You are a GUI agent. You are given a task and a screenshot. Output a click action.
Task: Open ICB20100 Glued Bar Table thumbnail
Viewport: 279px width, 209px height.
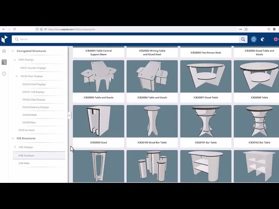(152, 121)
